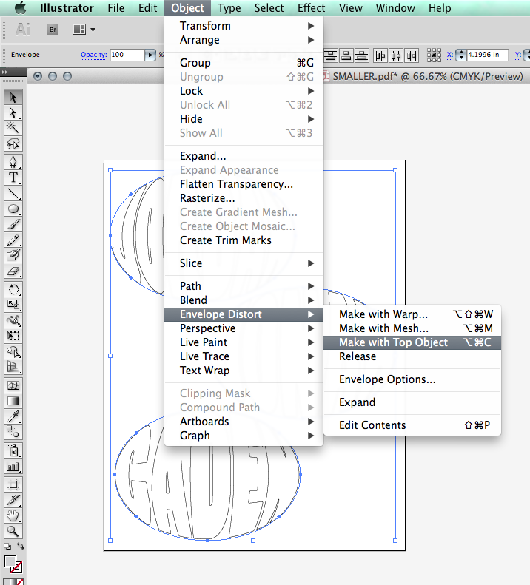The image size is (530, 585).
Task: Select the Mesh tool
Action: [13, 385]
